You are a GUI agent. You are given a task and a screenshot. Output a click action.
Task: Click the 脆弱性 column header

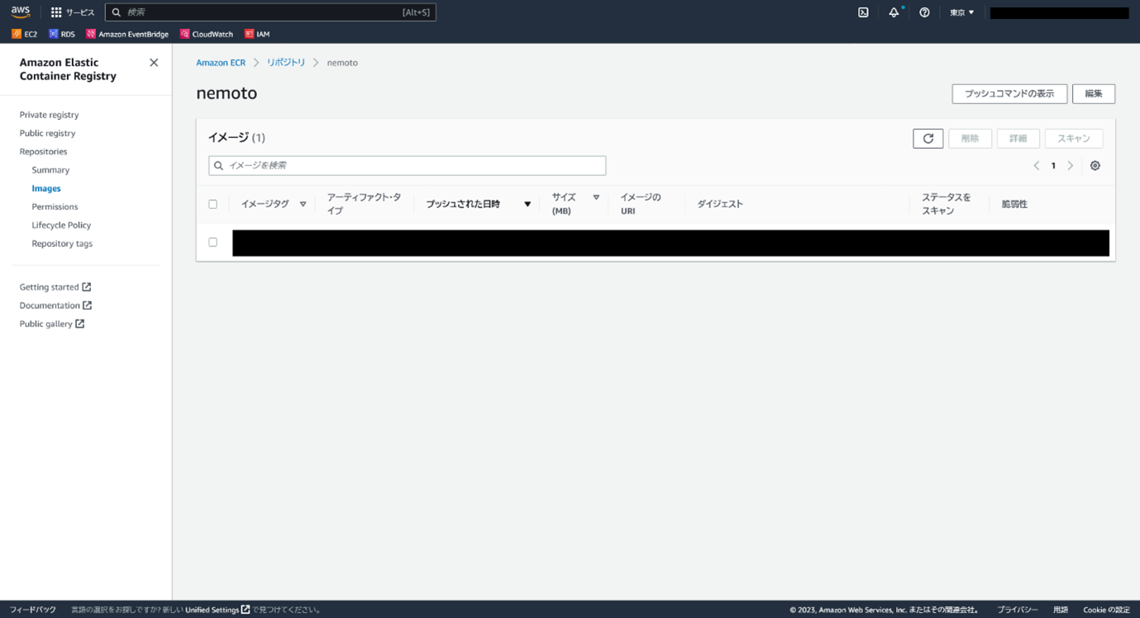1014,204
